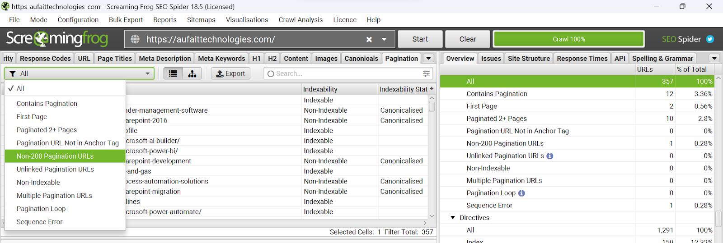Select checked All option in filter list
723x243 pixels.
[x=65, y=88]
